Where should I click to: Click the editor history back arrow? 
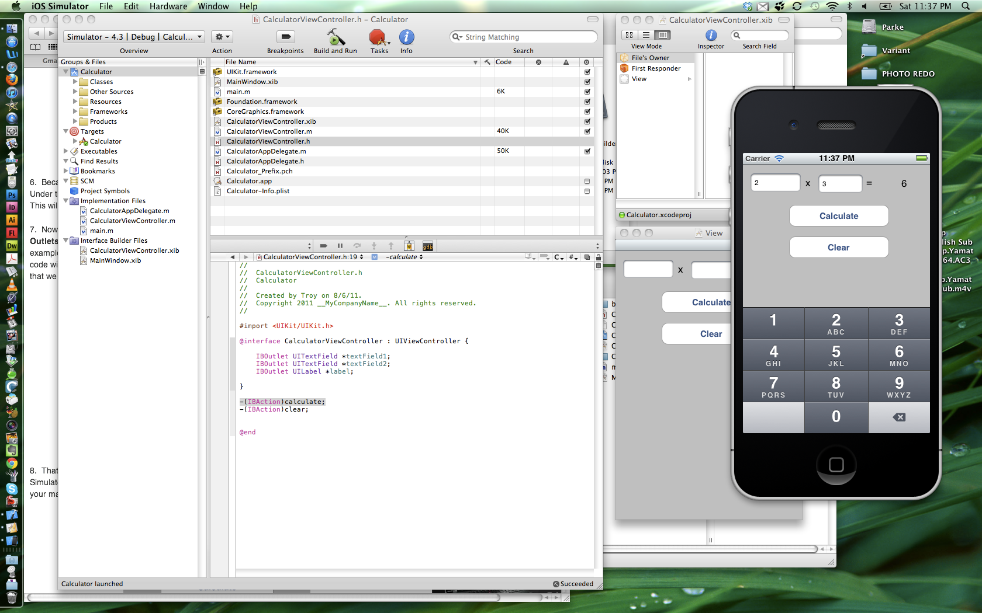click(x=232, y=257)
